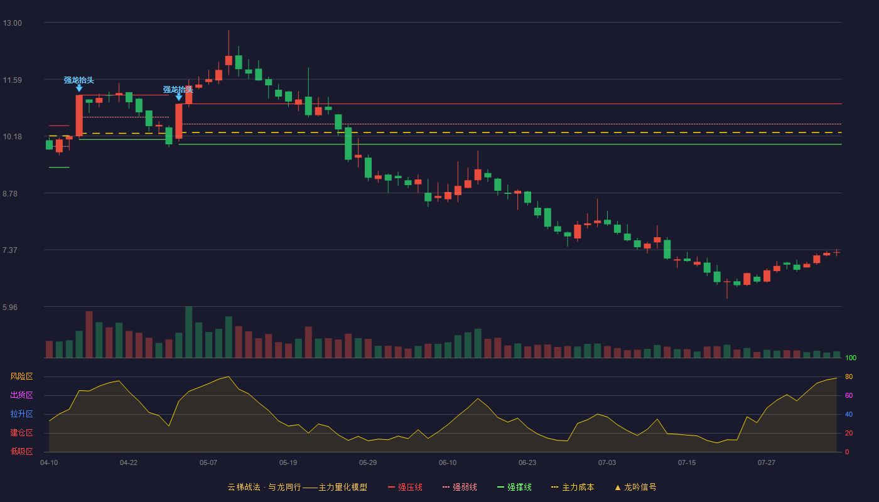Click the 建仓区 zone label
This screenshot has width=879, height=502.
tap(22, 433)
